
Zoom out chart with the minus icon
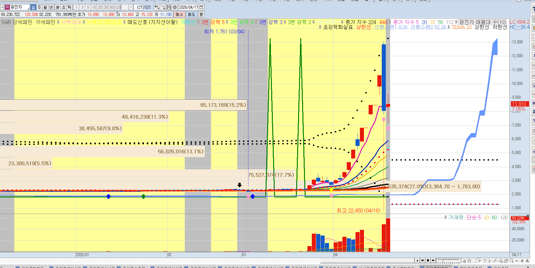coord(517,261)
